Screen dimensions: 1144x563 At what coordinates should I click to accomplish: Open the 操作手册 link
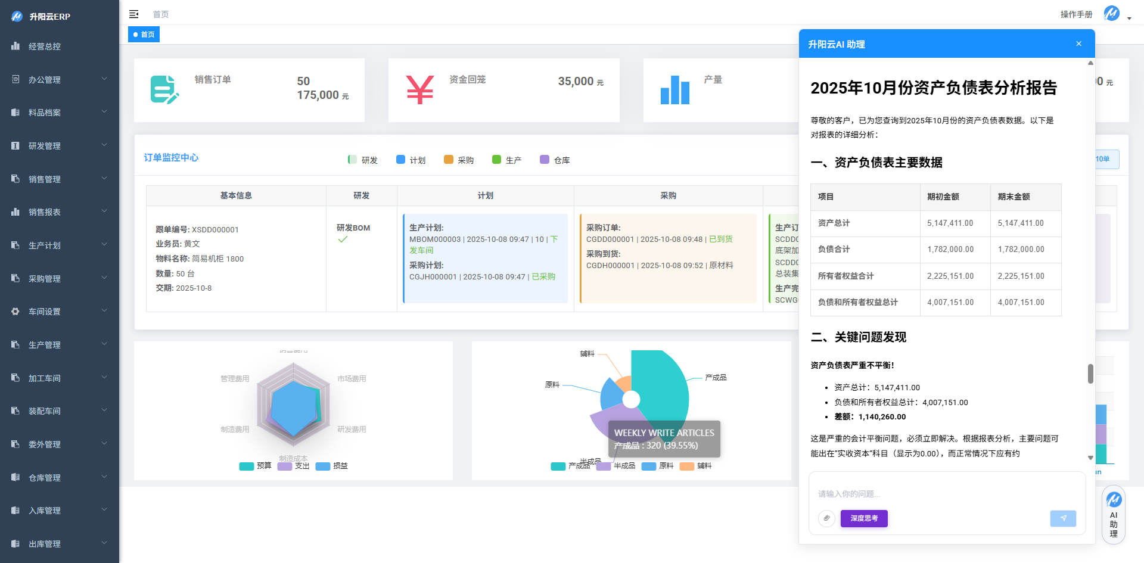tap(1076, 14)
